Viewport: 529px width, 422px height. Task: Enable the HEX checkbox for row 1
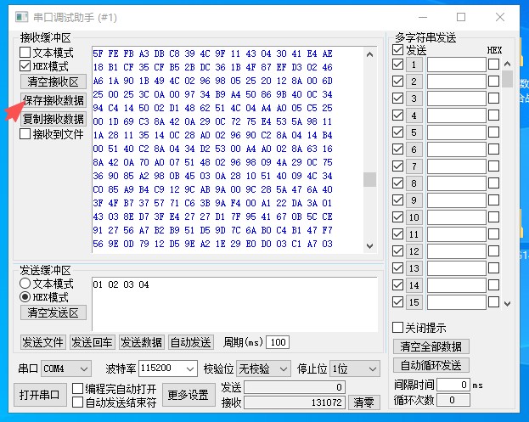coord(493,64)
